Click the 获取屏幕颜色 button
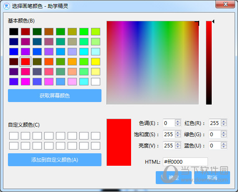The image size is (238, 192). click(55, 95)
